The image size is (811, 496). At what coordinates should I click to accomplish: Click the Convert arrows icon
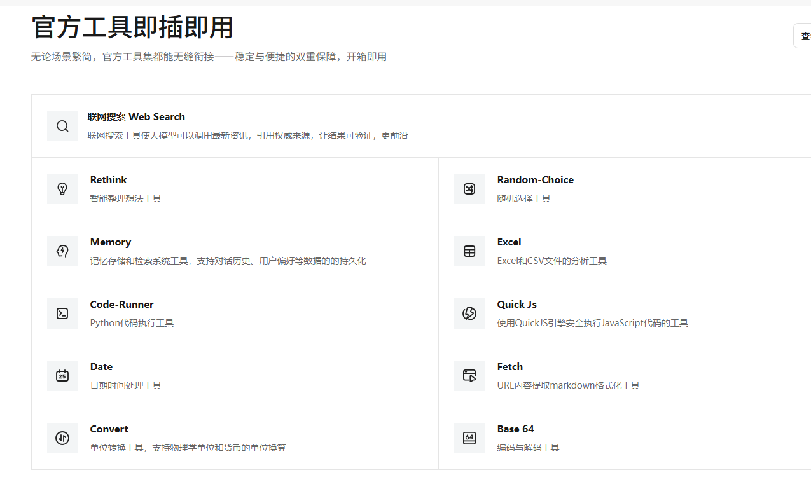pos(62,438)
